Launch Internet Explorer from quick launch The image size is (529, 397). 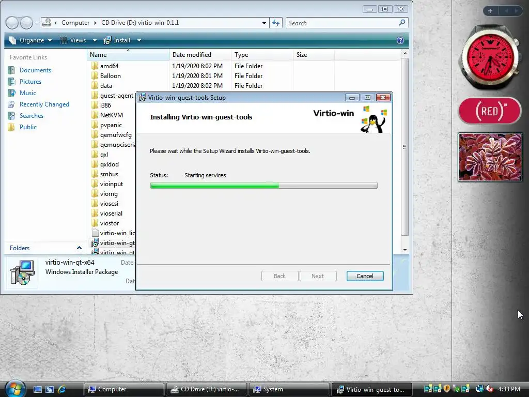click(62, 389)
